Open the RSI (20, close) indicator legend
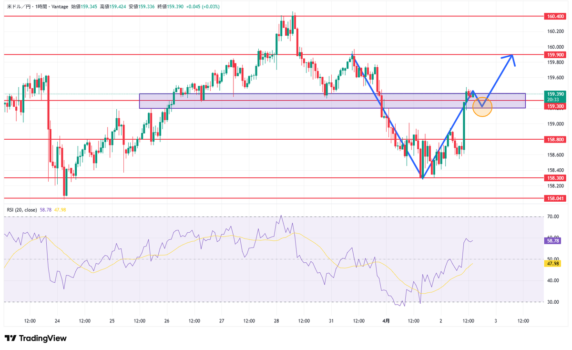The image size is (572, 350). tap(23, 209)
